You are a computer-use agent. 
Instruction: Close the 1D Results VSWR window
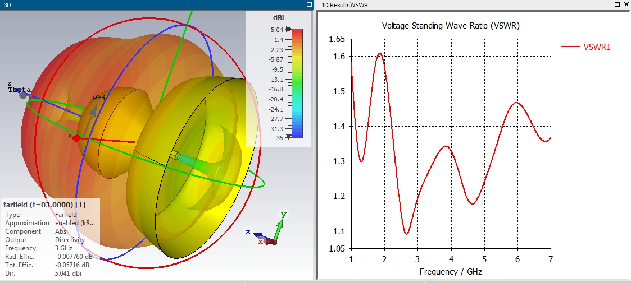625,4
